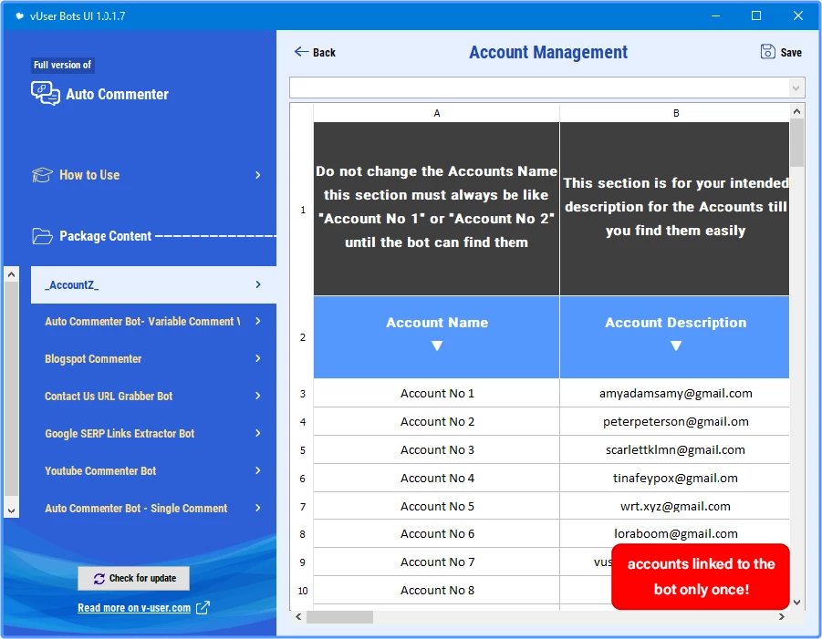This screenshot has width=822, height=639.
Task: Open the _AccountZ_ package item
Action: click(x=153, y=284)
